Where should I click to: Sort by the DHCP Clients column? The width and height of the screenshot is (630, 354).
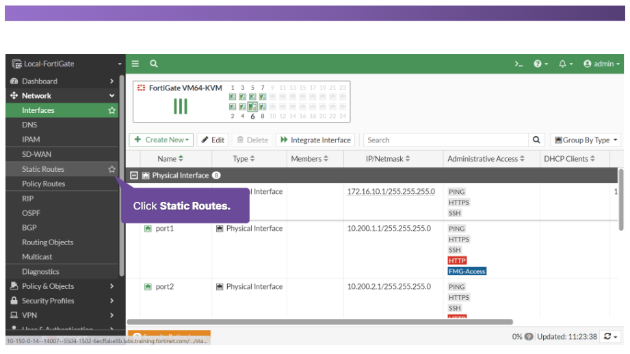(x=570, y=159)
